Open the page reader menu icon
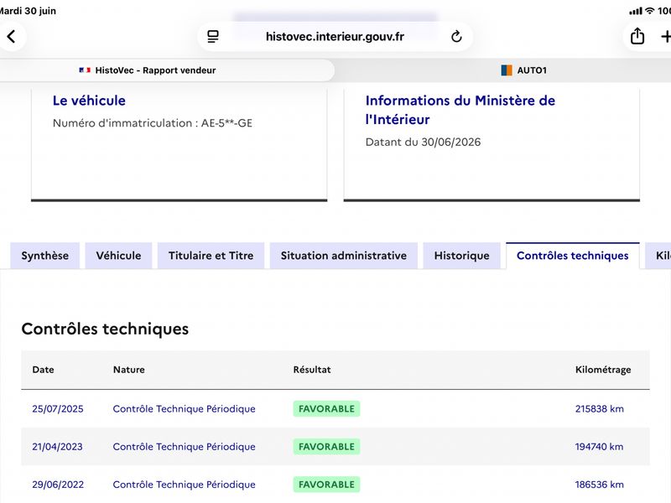 pos(213,37)
